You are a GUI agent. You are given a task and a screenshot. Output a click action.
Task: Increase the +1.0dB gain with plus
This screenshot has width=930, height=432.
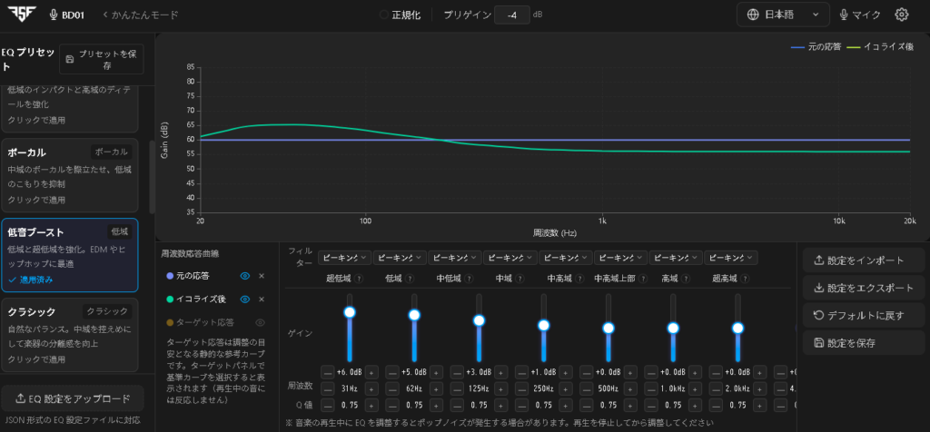tap(565, 372)
